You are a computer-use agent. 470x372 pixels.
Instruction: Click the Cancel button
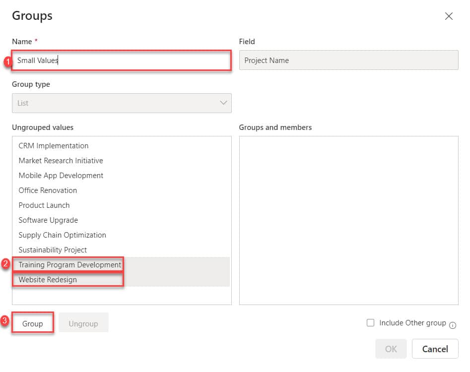tap(435, 349)
